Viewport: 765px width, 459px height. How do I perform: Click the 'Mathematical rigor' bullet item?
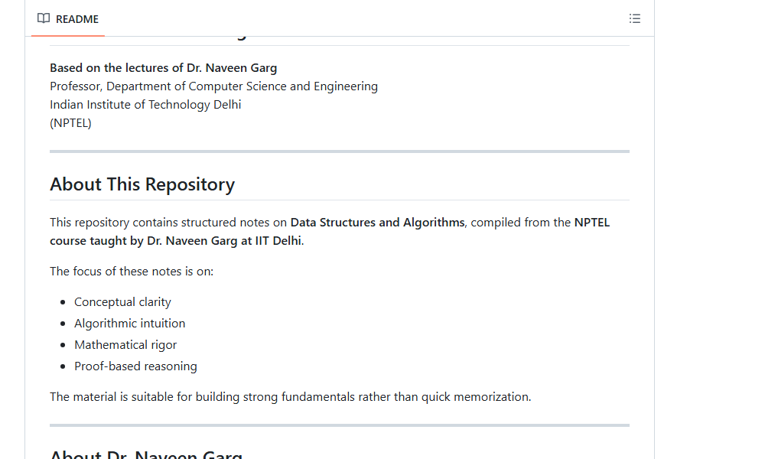point(125,345)
